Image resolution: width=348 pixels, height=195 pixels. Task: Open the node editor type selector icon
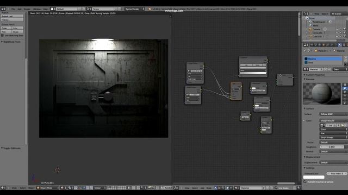pyautogui.click(x=176, y=188)
